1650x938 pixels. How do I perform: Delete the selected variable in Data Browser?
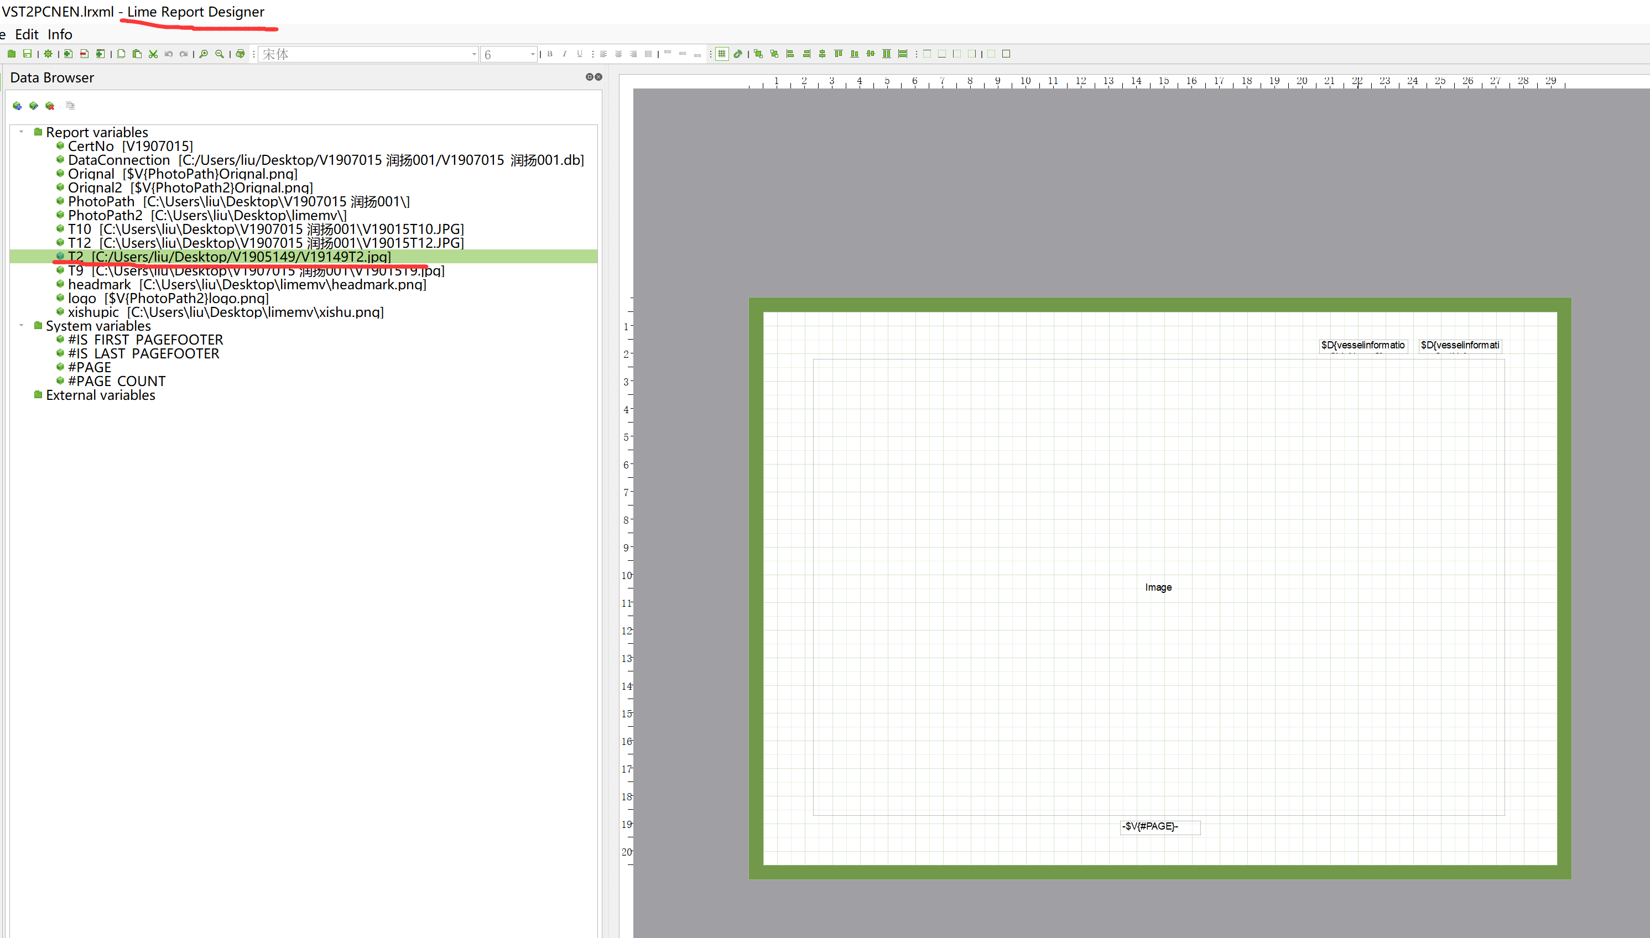[x=50, y=106]
